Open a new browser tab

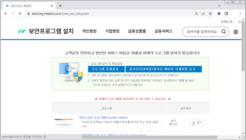pyautogui.click(x=60, y=6)
